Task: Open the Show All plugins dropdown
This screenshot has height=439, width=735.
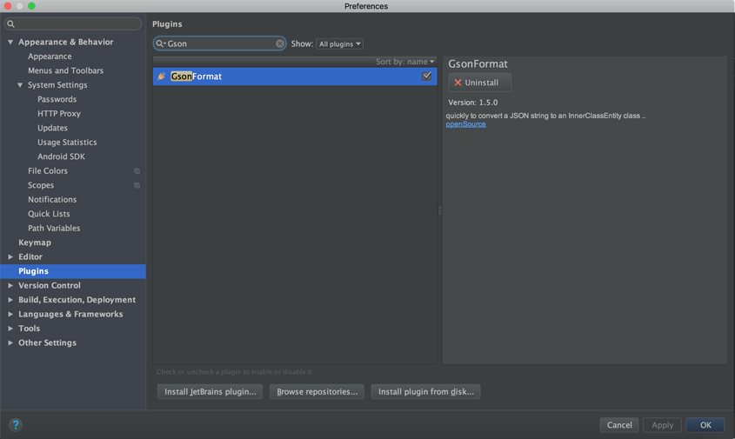Action: tap(339, 43)
